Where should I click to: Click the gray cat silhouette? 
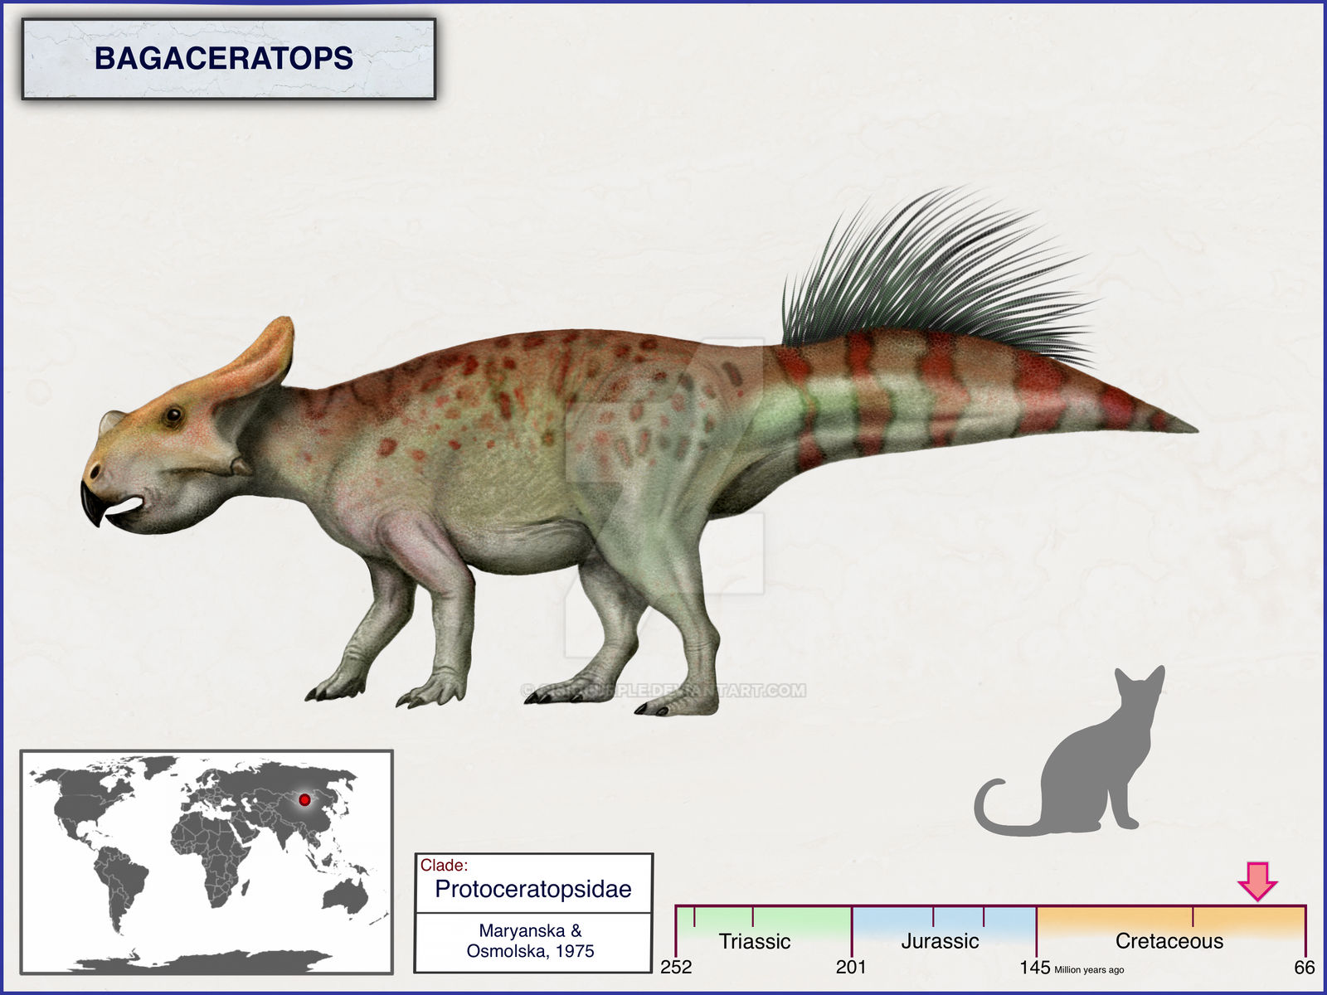point(1070,751)
